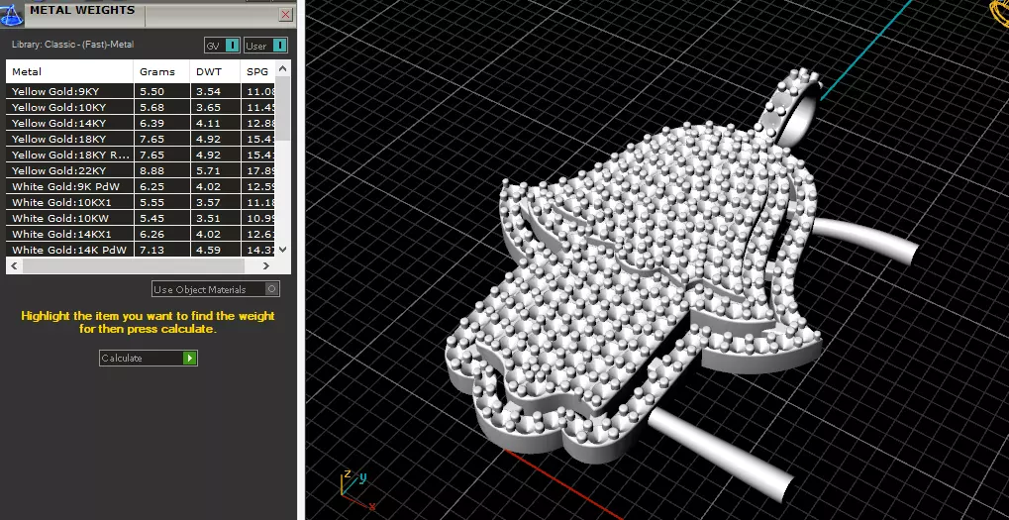
Task: Select the Yellow Gold:14KY row
Action: coord(141,123)
